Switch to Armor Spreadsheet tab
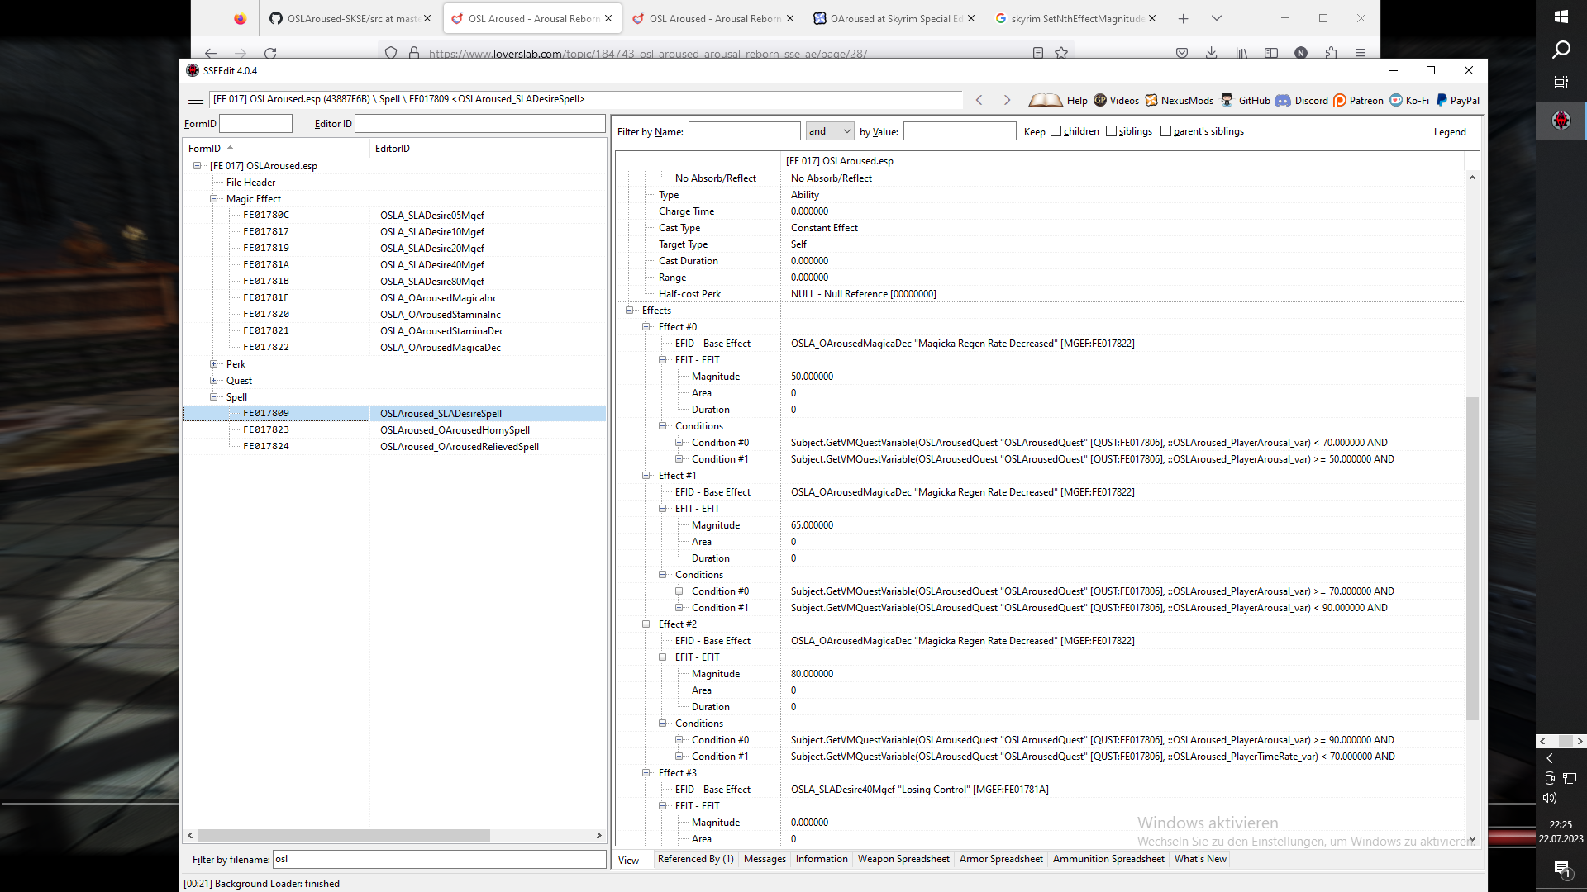Image resolution: width=1587 pixels, height=892 pixels. pos(1001,859)
